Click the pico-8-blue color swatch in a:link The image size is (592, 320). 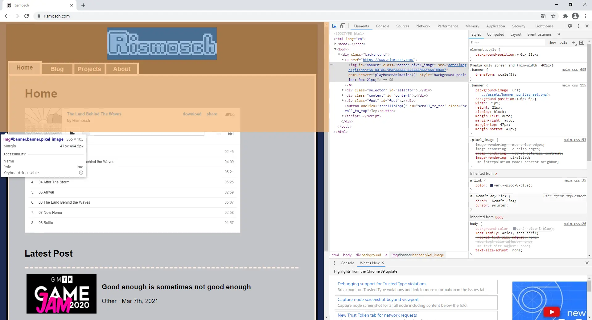pyautogui.click(x=491, y=186)
